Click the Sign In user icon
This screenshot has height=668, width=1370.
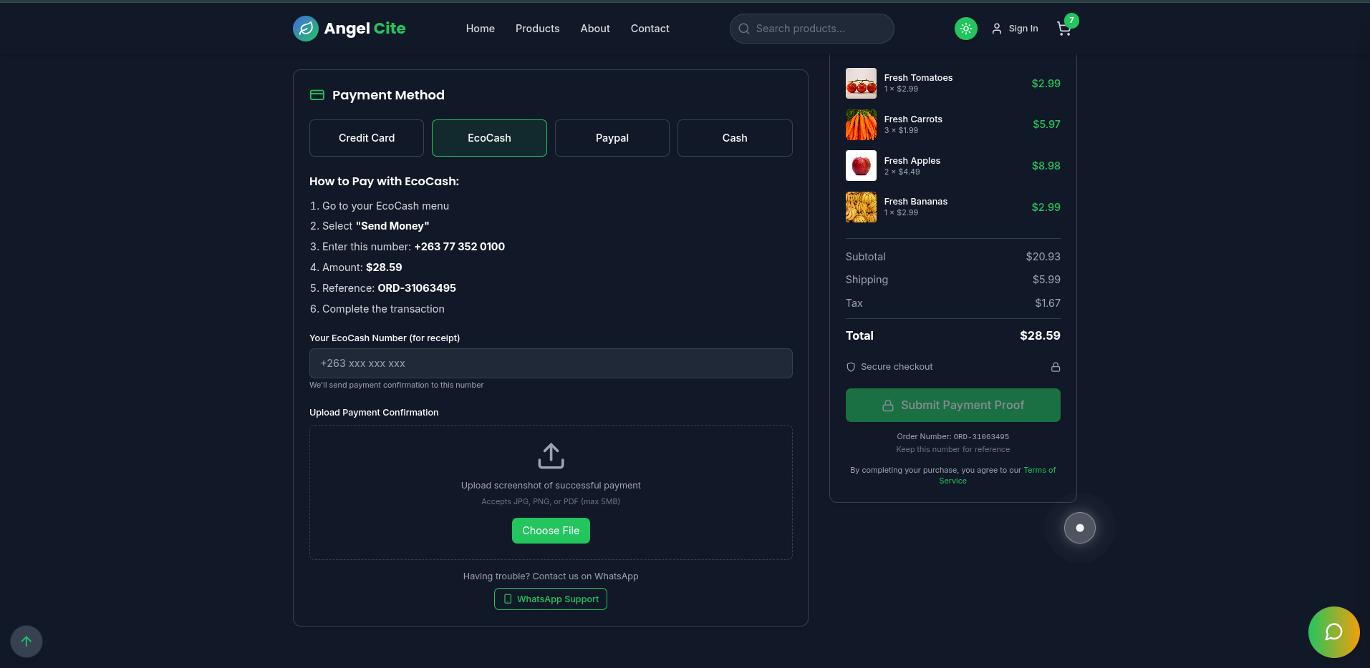point(996,29)
